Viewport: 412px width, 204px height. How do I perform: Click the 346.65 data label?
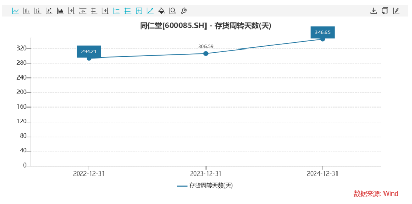(x=322, y=33)
